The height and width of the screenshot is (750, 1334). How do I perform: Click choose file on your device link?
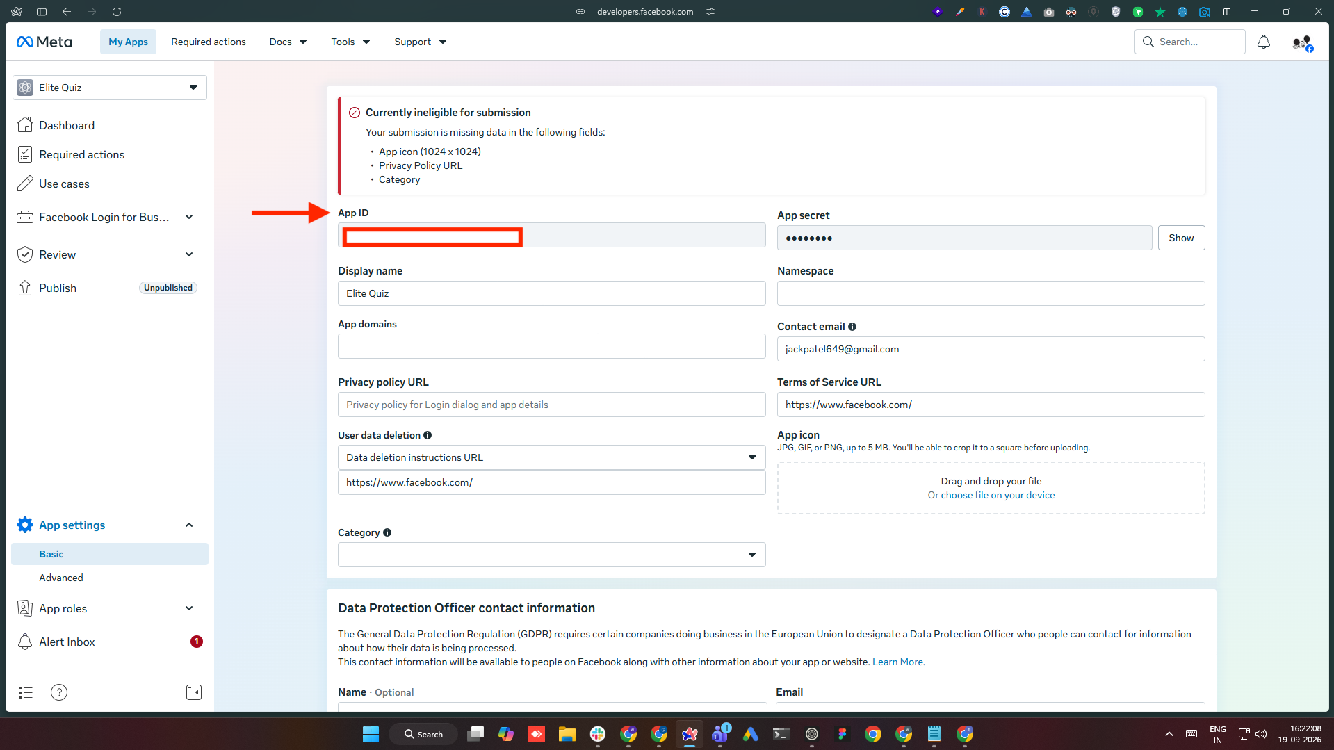click(x=998, y=495)
